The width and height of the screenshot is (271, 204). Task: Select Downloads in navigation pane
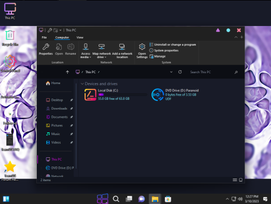click(x=56, y=109)
